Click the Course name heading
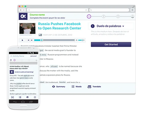The width and height of the screenshot is (153, 115). (x=37, y=15)
